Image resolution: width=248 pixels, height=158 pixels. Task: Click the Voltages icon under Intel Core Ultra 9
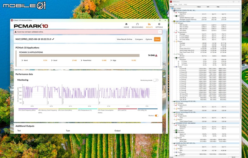pos(176,23)
